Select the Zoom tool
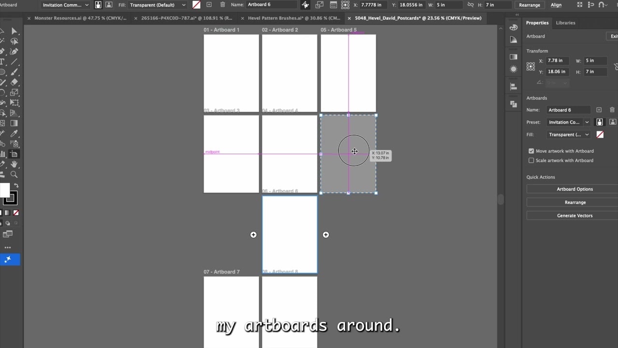 pos(14,174)
